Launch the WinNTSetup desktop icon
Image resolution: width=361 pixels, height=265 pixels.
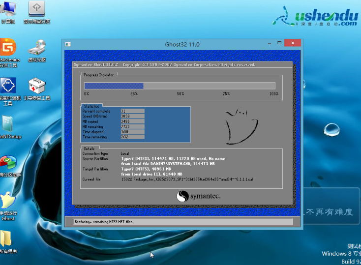click(x=8, y=124)
